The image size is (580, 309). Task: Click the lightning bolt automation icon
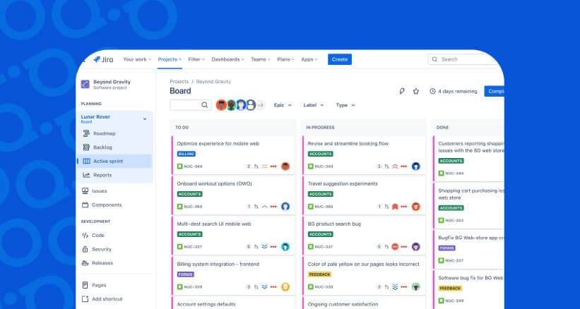click(x=402, y=91)
